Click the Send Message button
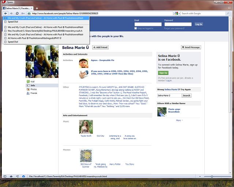This screenshot has width=234, height=187. 191,47
